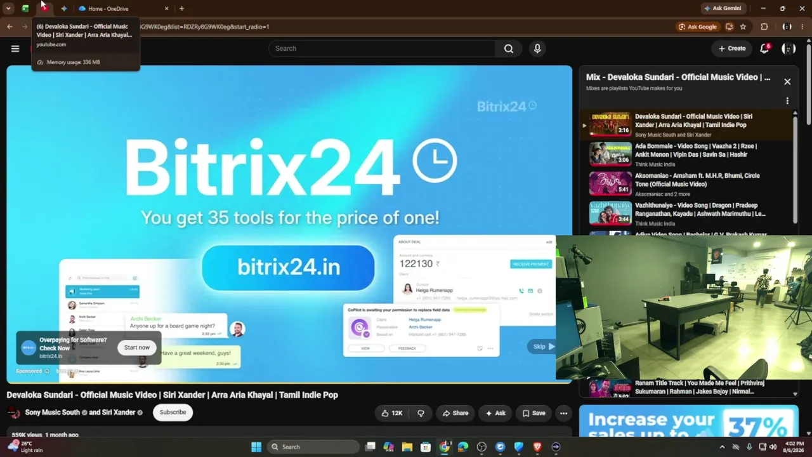
Task: Open the Windows Start menu
Action: click(x=256, y=447)
